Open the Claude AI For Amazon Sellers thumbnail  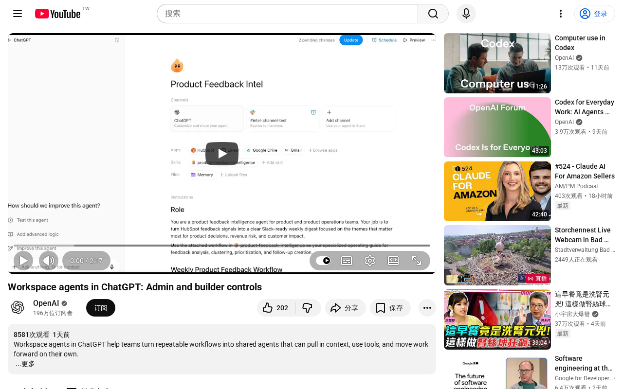497,192
